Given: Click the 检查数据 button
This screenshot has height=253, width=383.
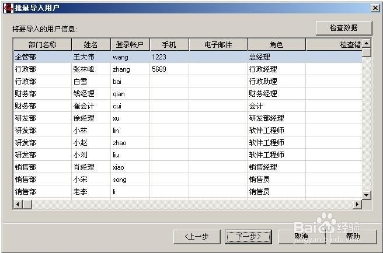Looking at the screenshot, I should (344, 28).
